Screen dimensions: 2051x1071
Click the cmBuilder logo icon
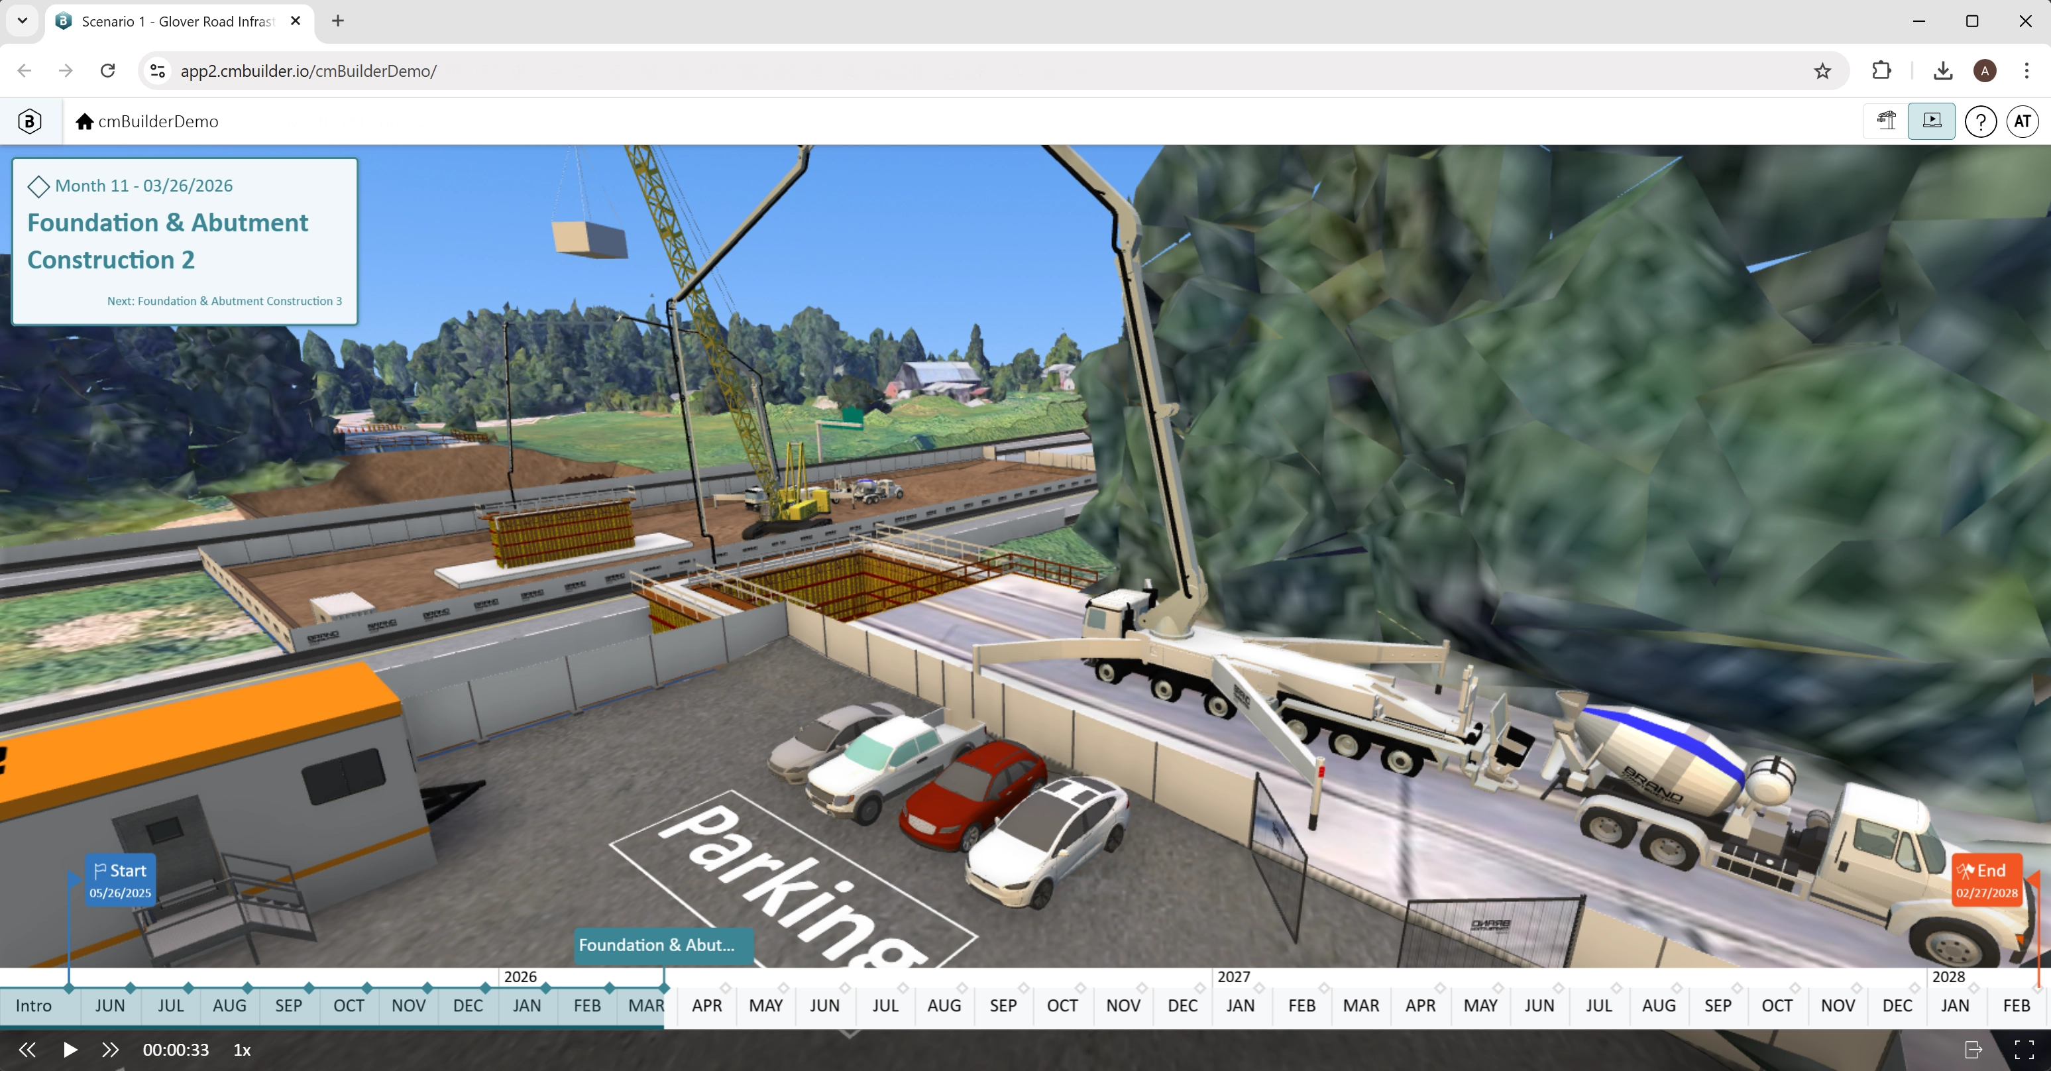pos(29,121)
